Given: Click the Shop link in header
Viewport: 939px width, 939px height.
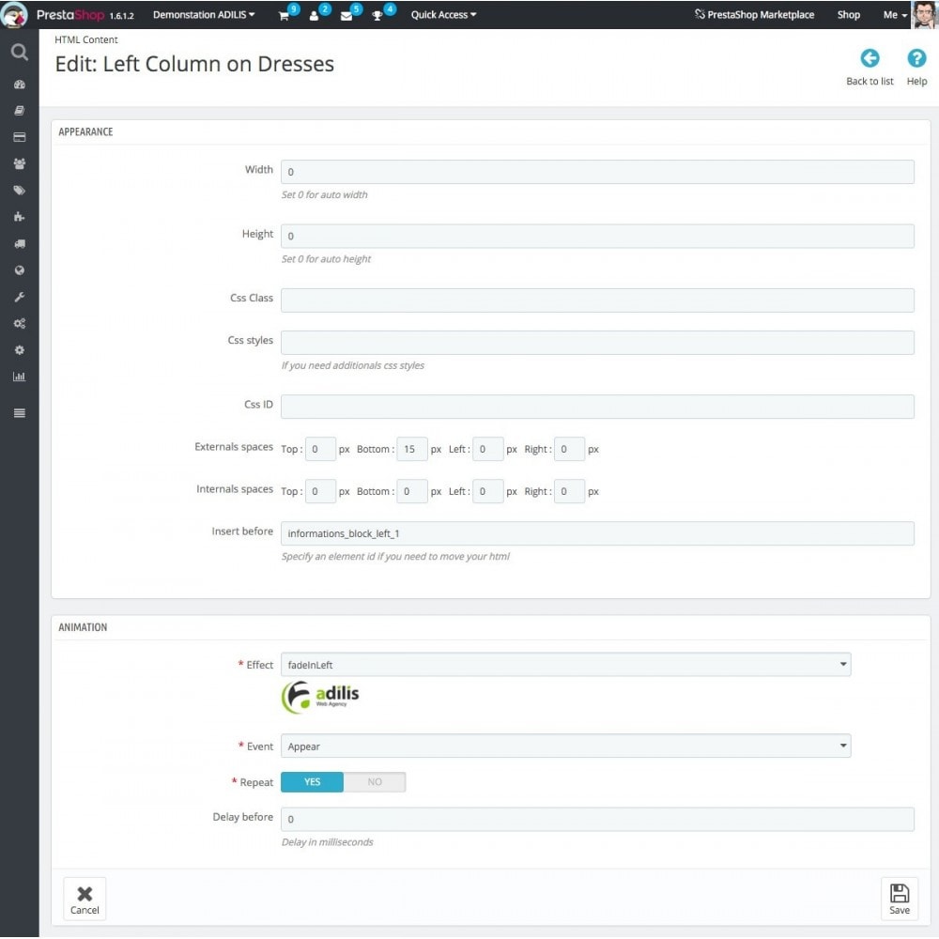Looking at the screenshot, I should tap(848, 14).
